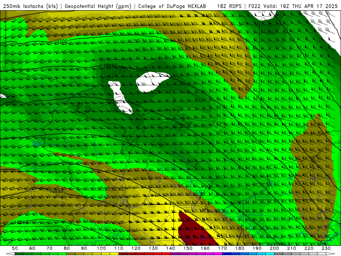Click the 70 value on the color scale
The image size is (341, 256).
49,248
